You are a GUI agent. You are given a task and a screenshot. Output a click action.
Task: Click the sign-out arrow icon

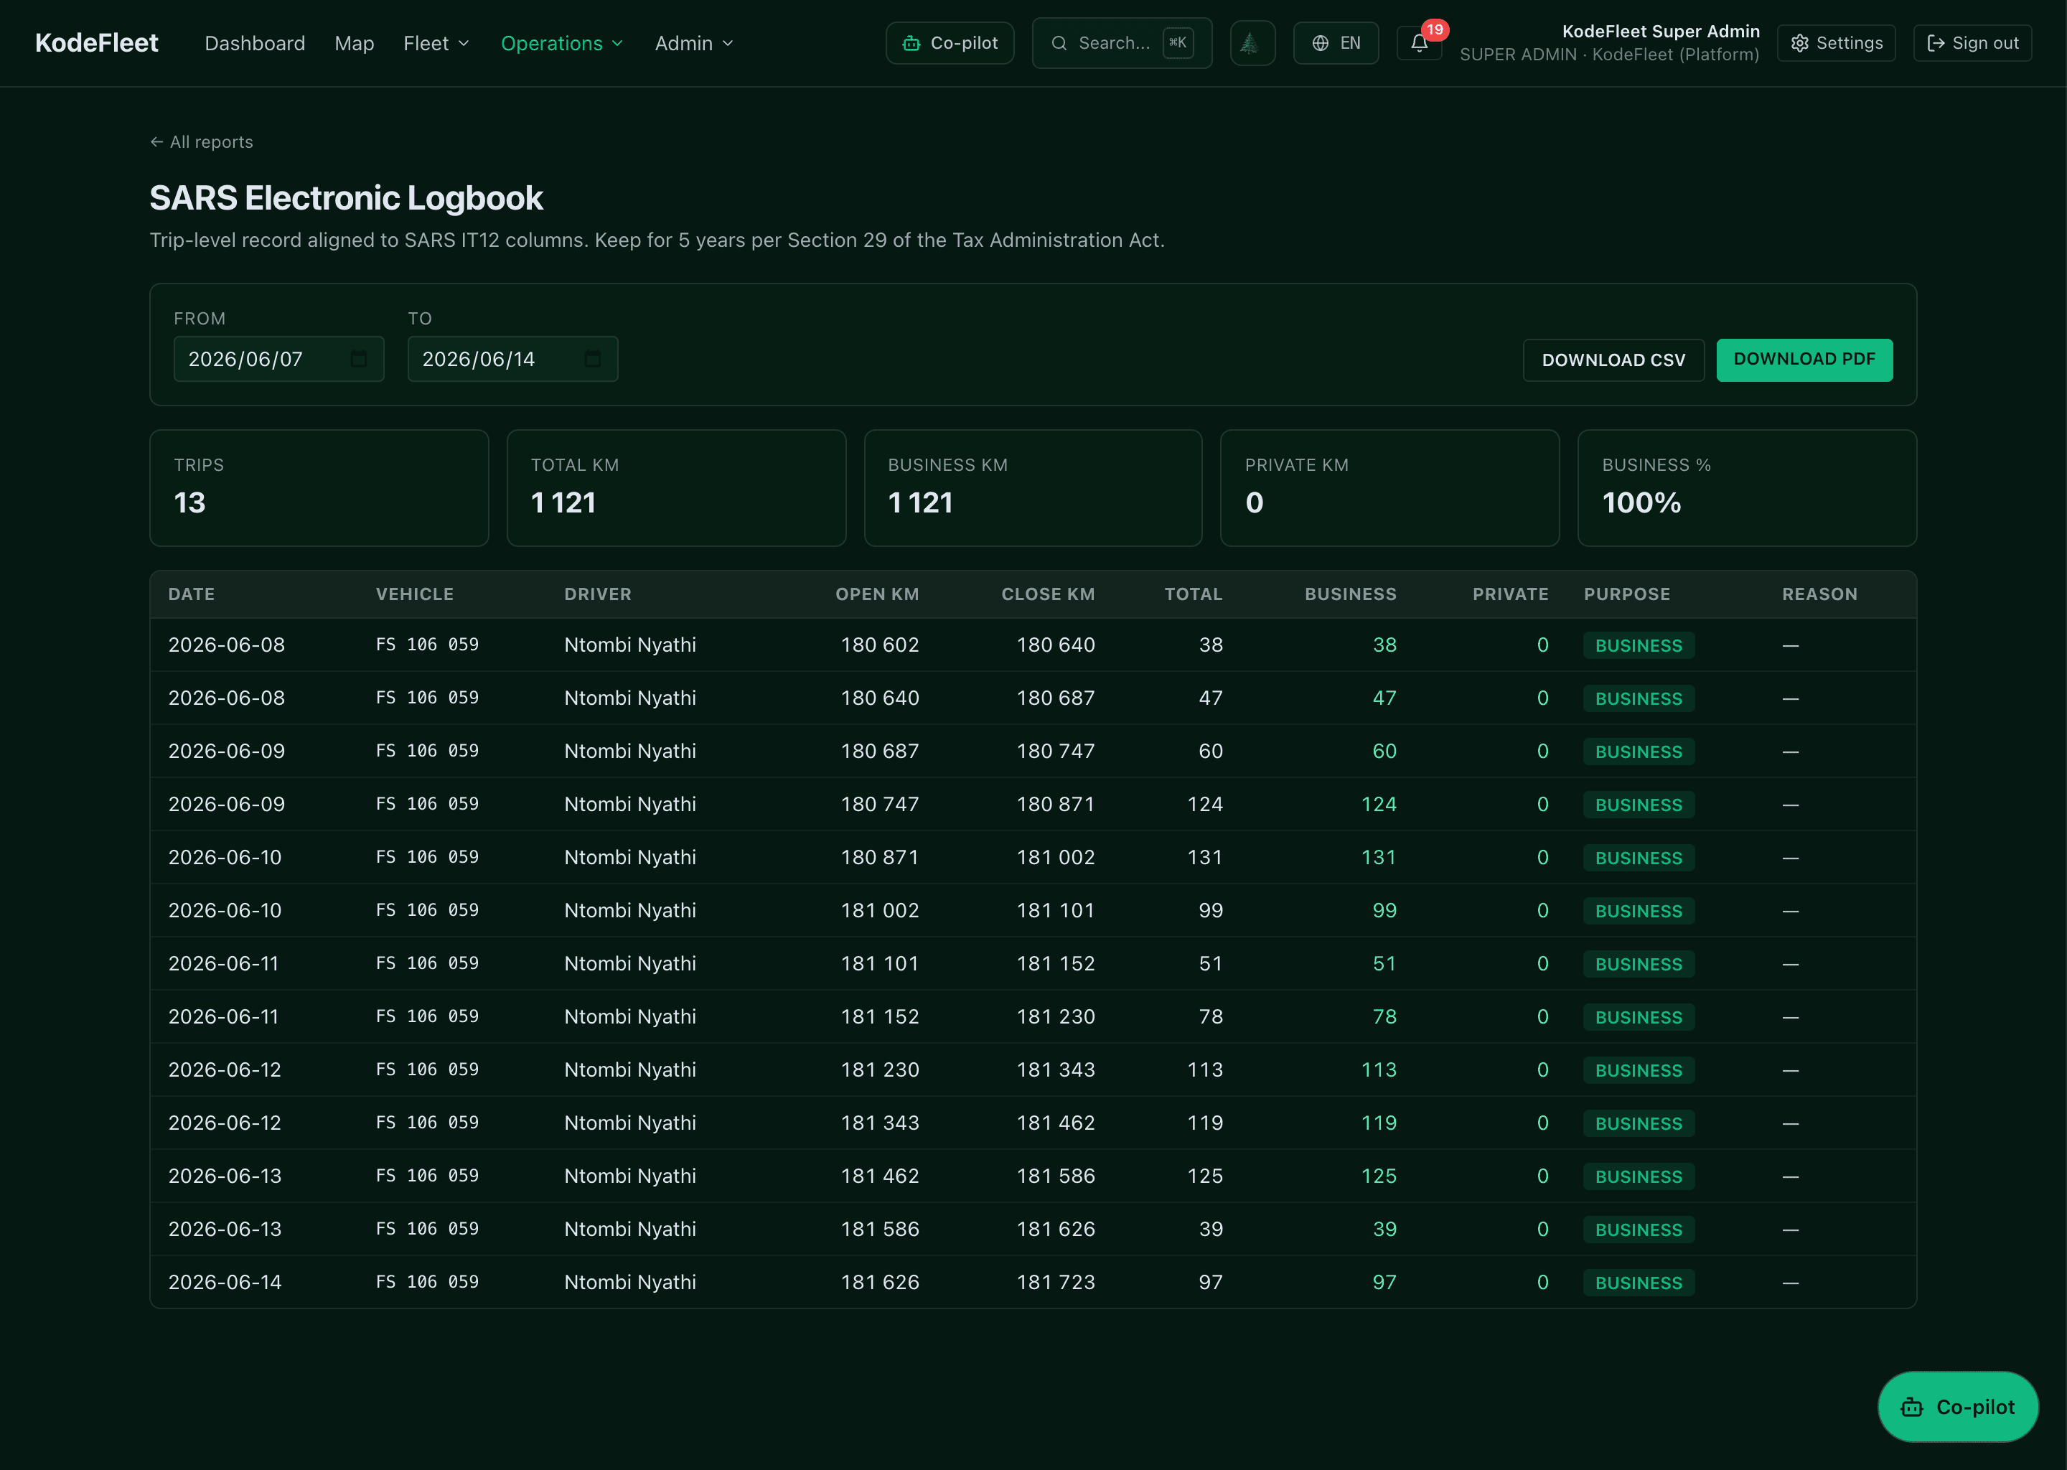tap(1935, 44)
